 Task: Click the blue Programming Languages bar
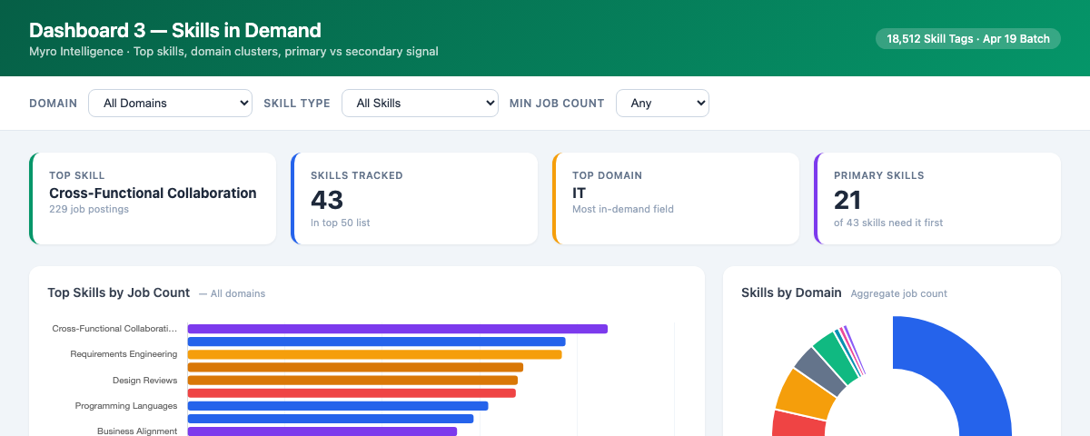[x=338, y=406]
